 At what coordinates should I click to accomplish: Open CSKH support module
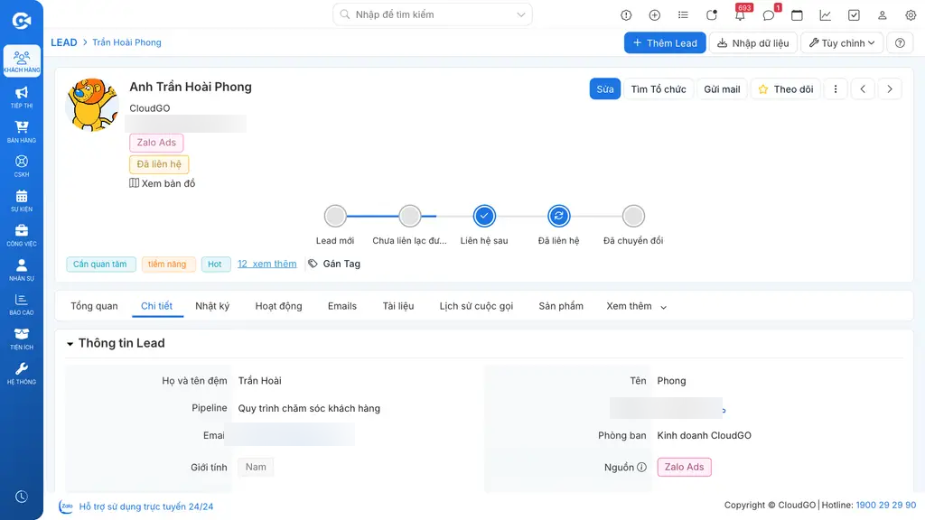click(x=22, y=166)
